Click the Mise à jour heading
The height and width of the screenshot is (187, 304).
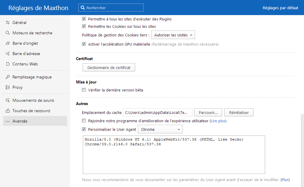tap(86, 82)
